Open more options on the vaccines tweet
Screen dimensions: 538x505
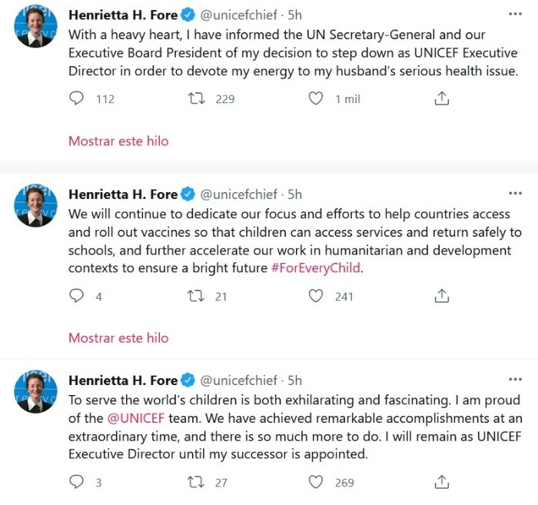click(515, 194)
